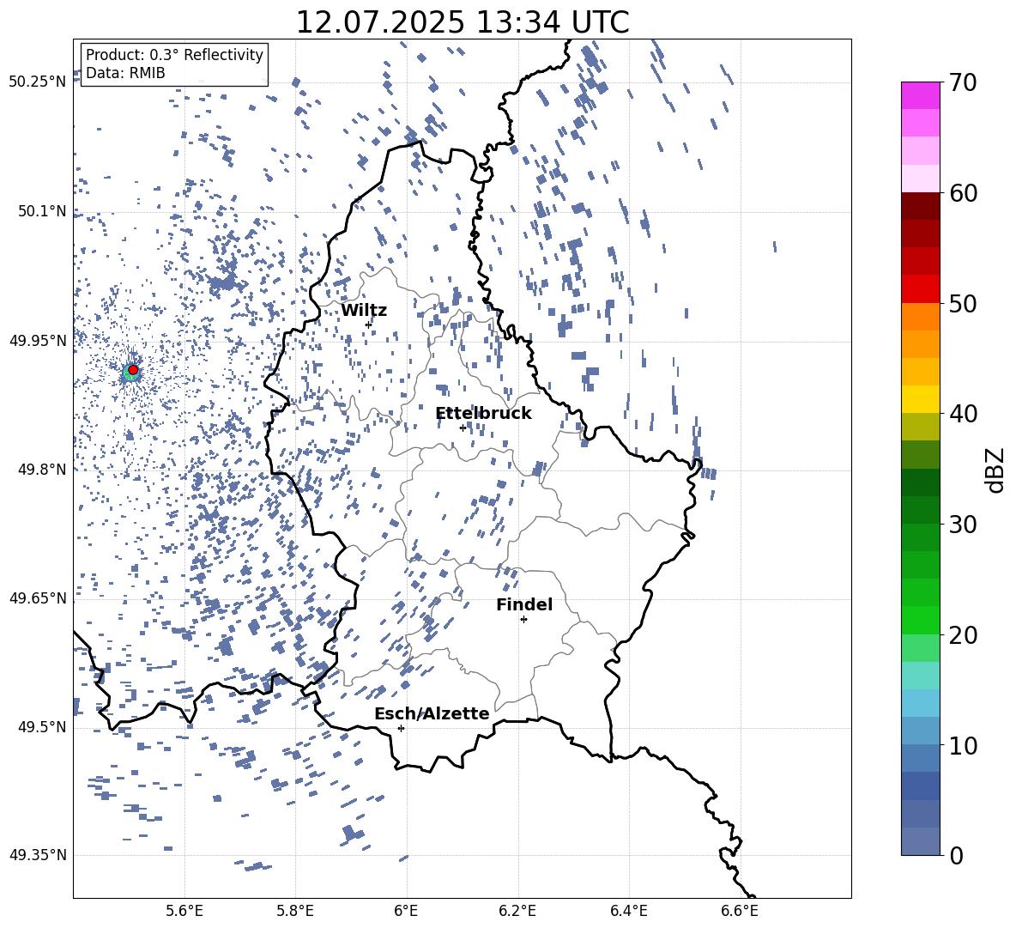Click the red radar site marker
1016x928 pixels.
coord(133,370)
